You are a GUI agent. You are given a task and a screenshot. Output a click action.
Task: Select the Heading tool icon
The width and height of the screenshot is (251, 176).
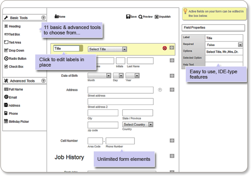coord(6,26)
